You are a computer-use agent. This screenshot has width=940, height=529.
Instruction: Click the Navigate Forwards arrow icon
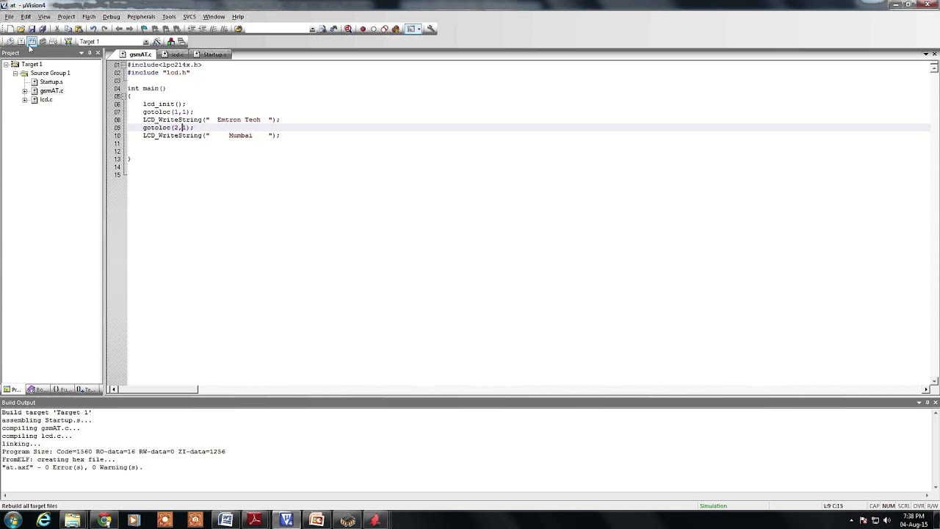tap(129, 29)
